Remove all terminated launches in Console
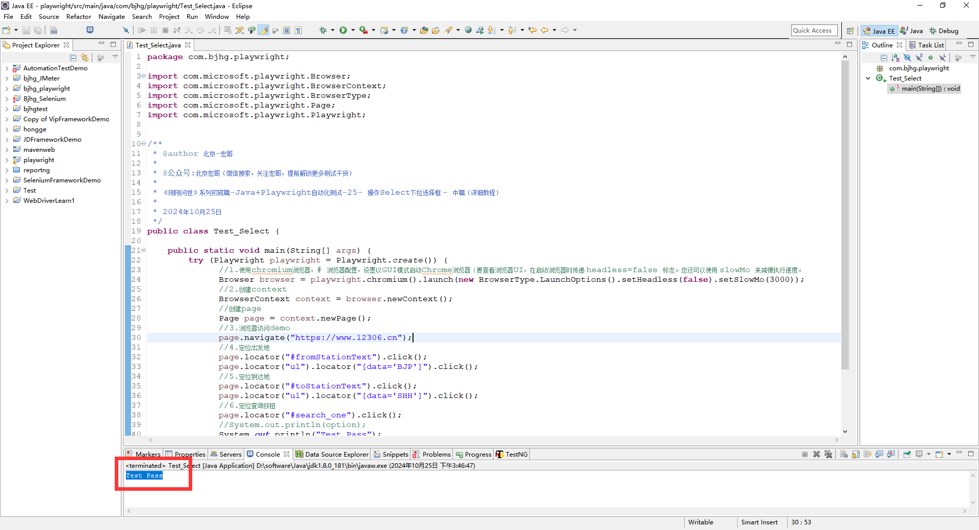Screen dimensions: 979x530 point(828,454)
